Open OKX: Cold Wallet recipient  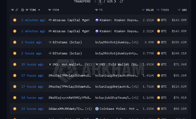[x=119, y=64]
